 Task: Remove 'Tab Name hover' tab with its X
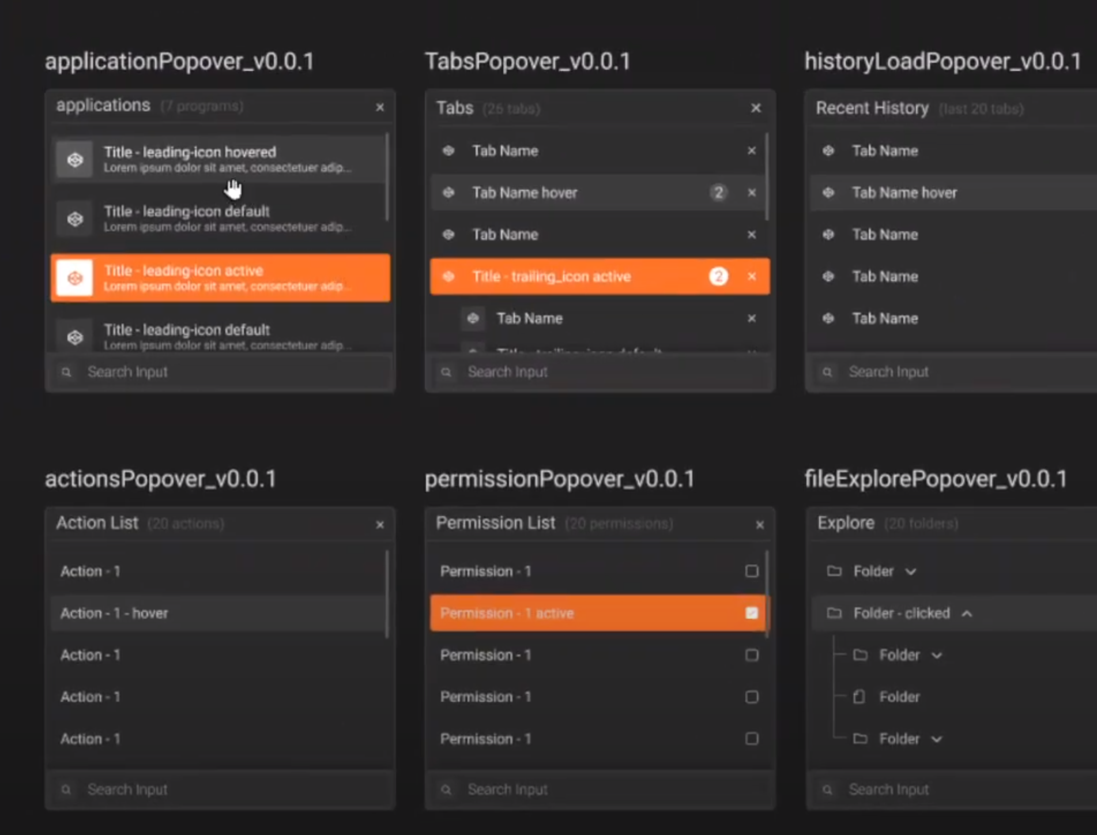point(752,193)
